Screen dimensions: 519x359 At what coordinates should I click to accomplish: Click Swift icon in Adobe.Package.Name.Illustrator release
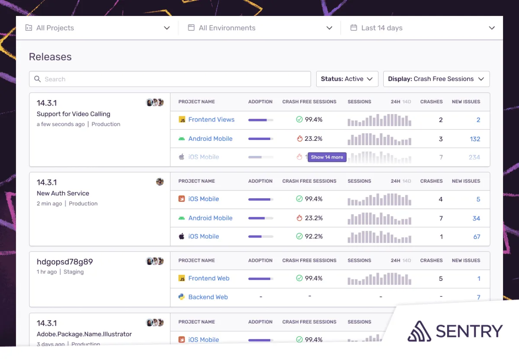182,340
